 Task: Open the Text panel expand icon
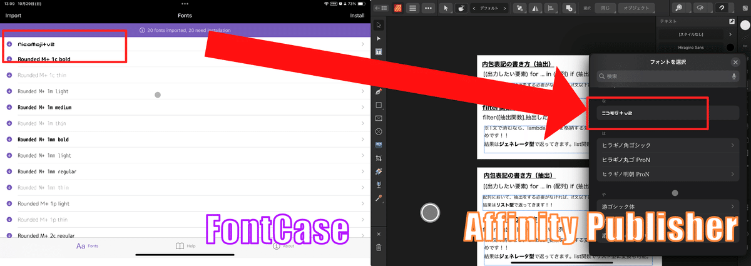(732, 21)
